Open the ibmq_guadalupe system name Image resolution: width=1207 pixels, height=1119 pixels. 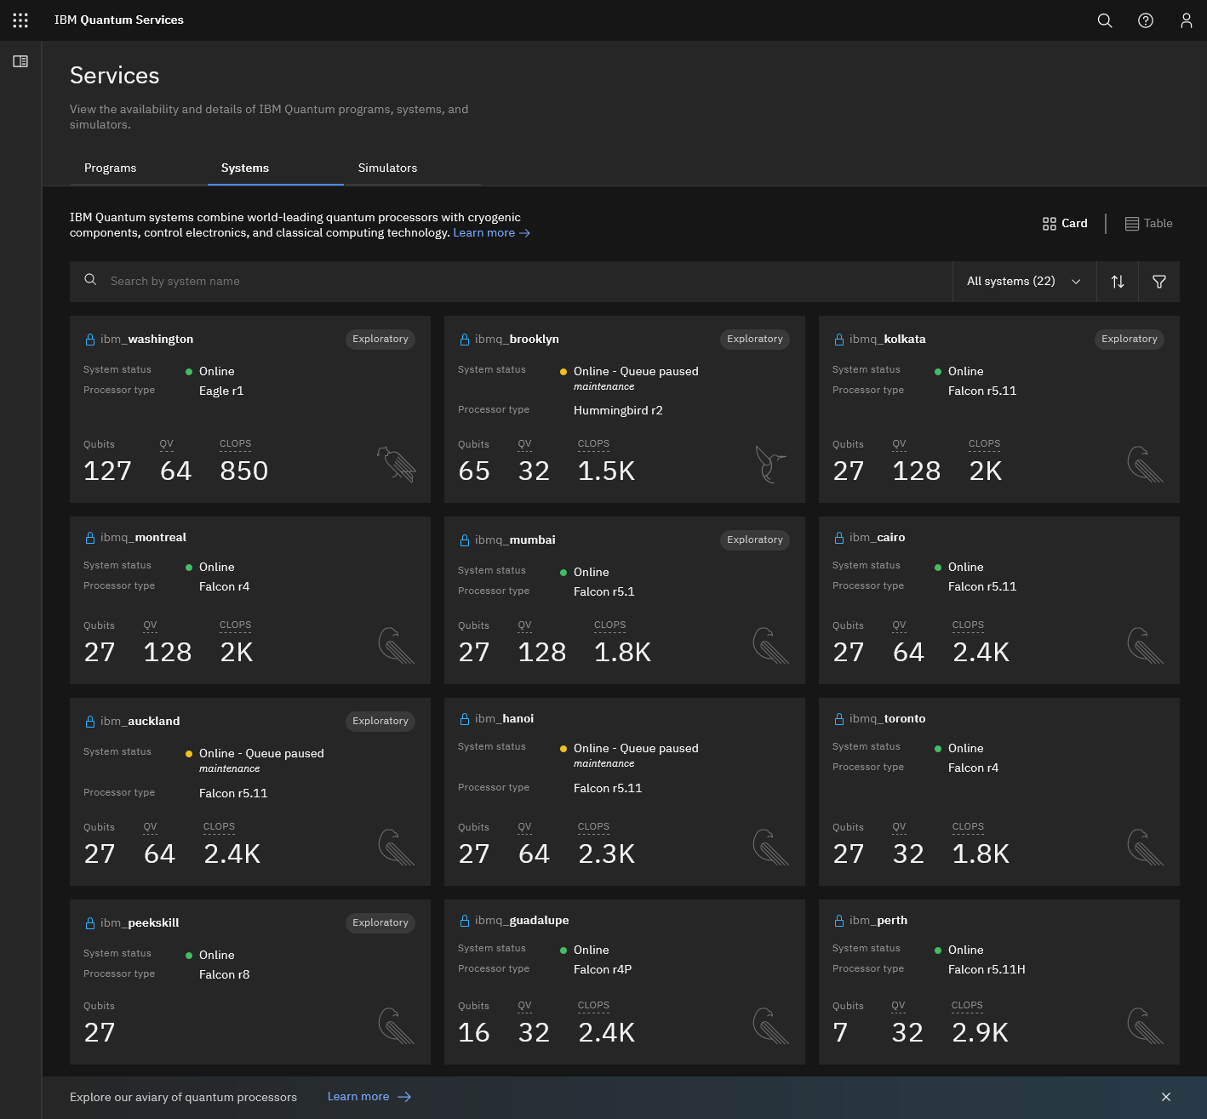[522, 921]
